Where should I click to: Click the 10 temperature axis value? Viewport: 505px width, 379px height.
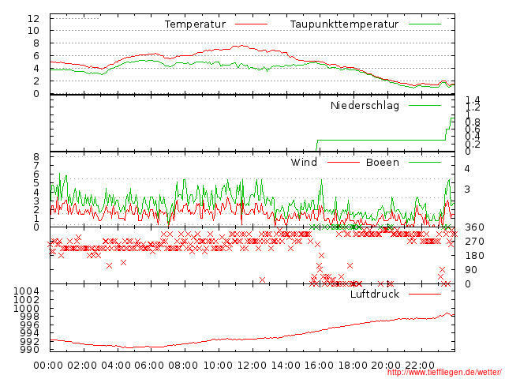(33, 31)
